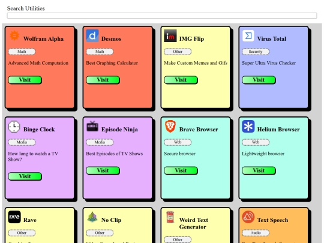Click the IMG Flip 'im' icon
This screenshot has width=324, height=243.
[x=170, y=35]
